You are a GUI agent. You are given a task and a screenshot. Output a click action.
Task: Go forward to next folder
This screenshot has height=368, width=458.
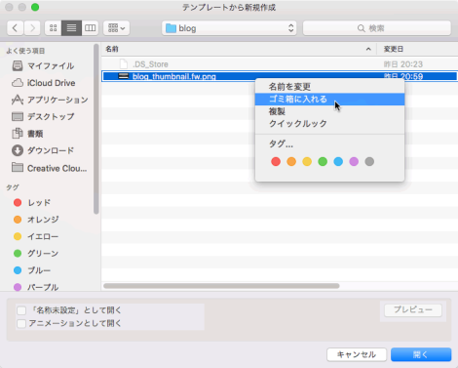32,28
